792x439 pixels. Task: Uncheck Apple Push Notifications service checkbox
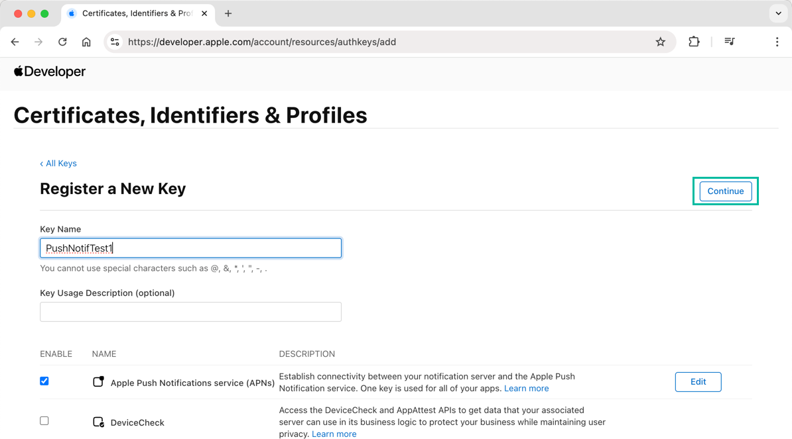click(44, 381)
